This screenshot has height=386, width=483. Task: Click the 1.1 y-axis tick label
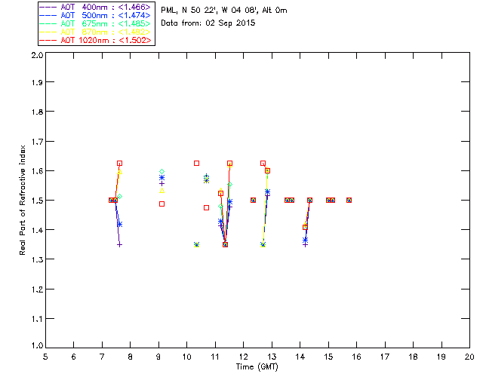point(37,319)
